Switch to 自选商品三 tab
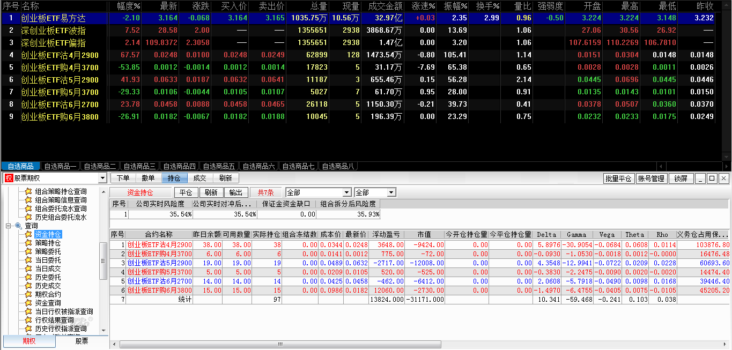Image resolution: width=732 pixels, height=350 pixels. click(139, 166)
